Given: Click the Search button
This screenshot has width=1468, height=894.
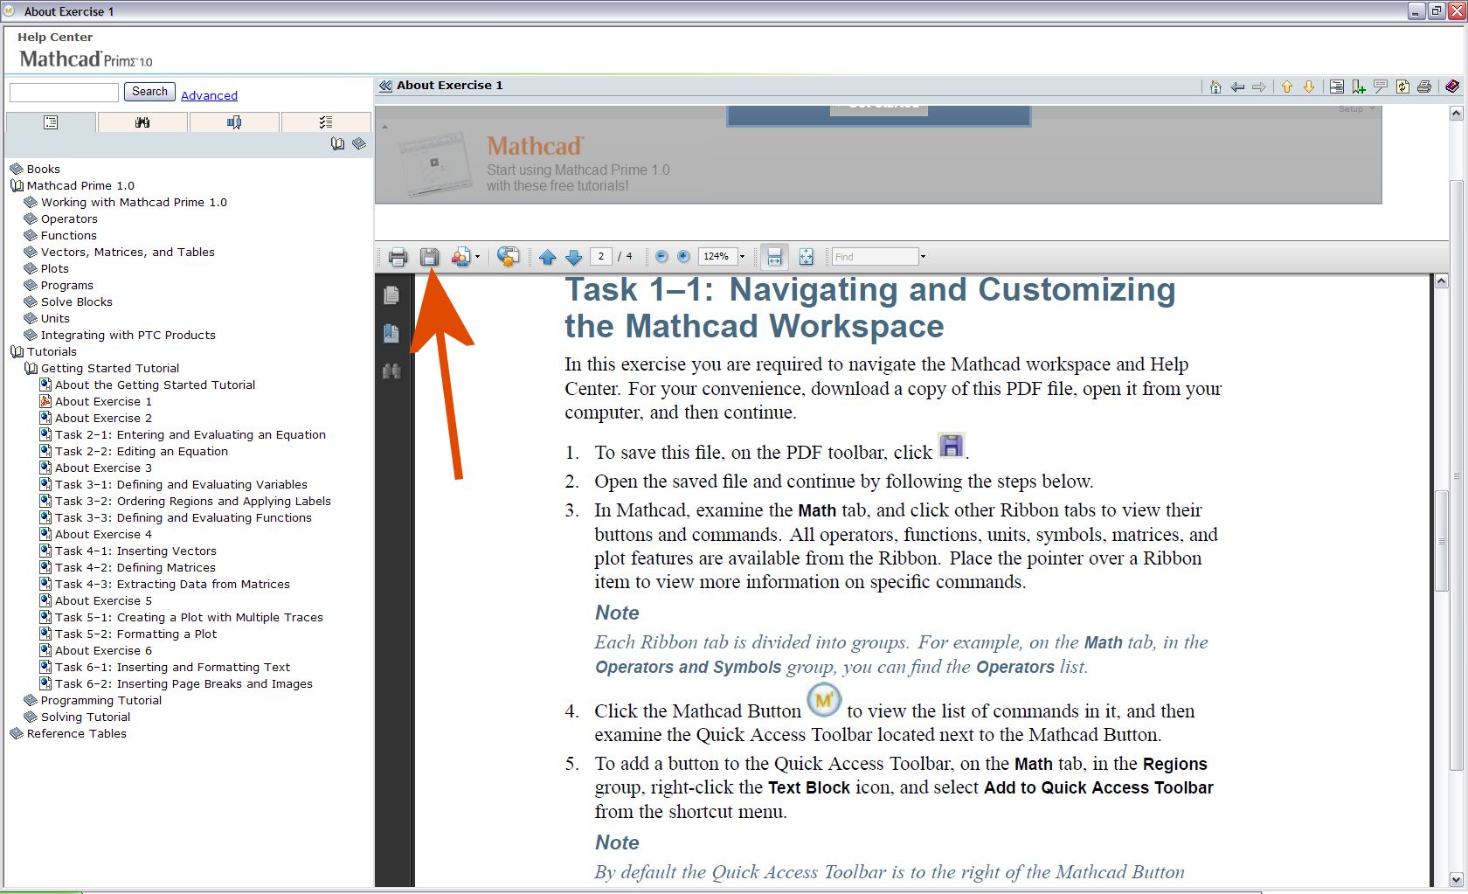Looking at the screenshot, I should [150, 92].
